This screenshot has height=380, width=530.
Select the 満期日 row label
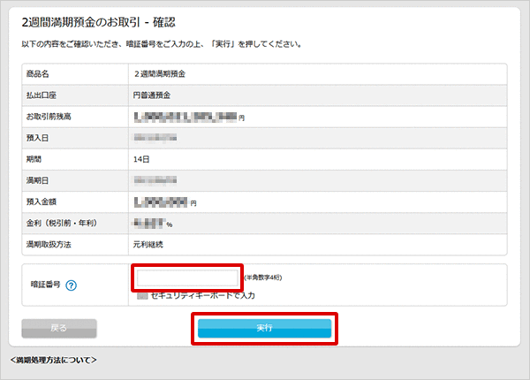41,180
